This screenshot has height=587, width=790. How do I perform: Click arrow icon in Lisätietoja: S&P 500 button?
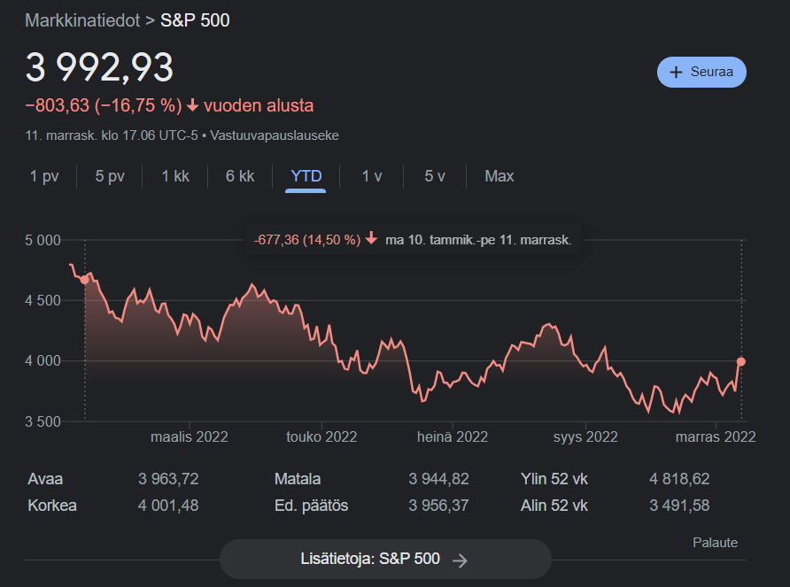(460, 560)
